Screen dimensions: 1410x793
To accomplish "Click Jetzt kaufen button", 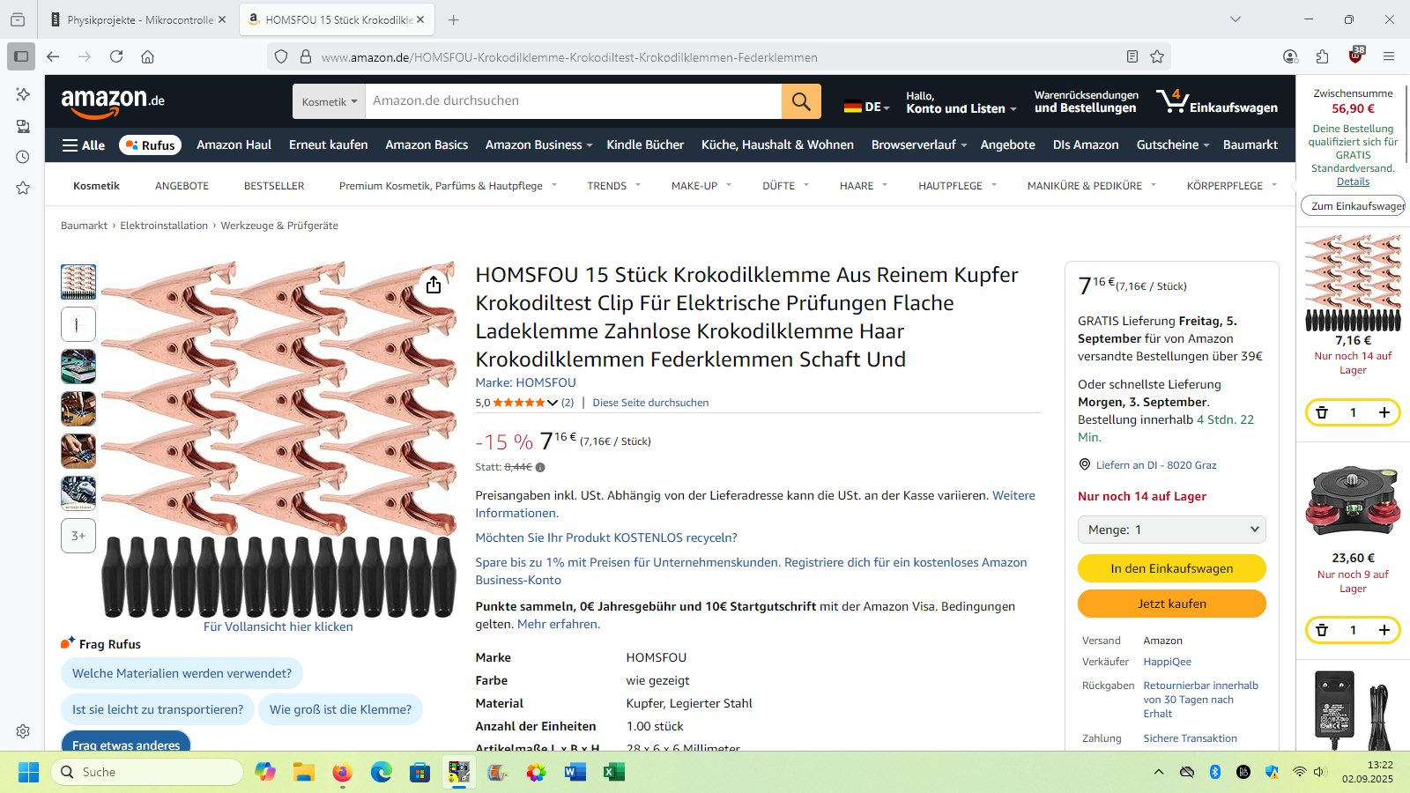I will pyautogui.click(x=1172, y=604).
